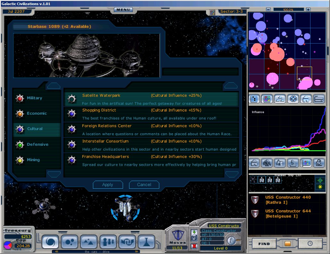The height and width of the screenshot is (254, 330).
Task: Select the Franchise Headquarters module
Action: [x=151, y=160]
